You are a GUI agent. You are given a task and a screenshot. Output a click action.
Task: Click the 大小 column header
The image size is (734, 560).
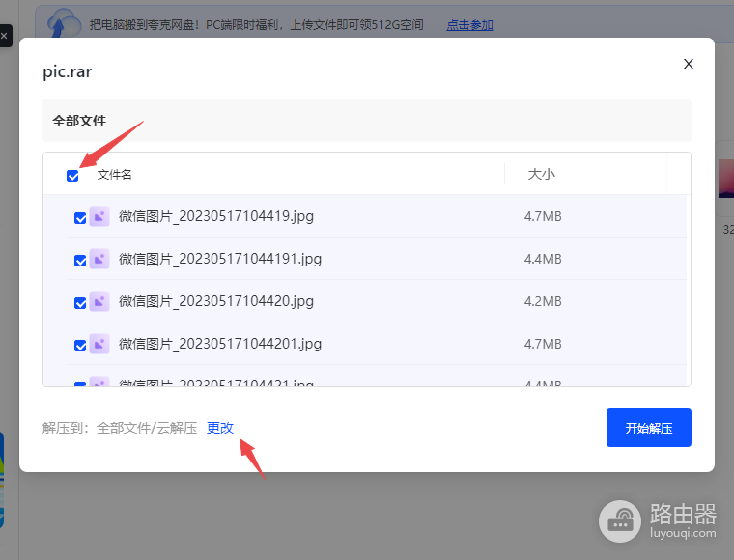[542, 175]
